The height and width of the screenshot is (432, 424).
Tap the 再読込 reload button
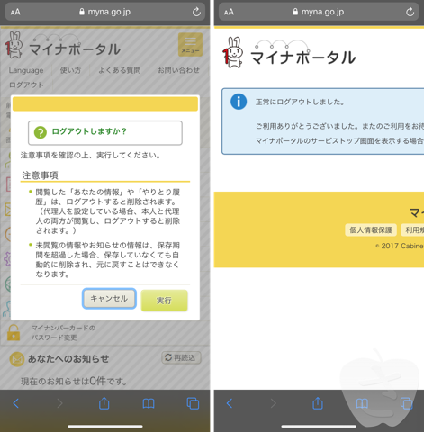pos(182,357)
